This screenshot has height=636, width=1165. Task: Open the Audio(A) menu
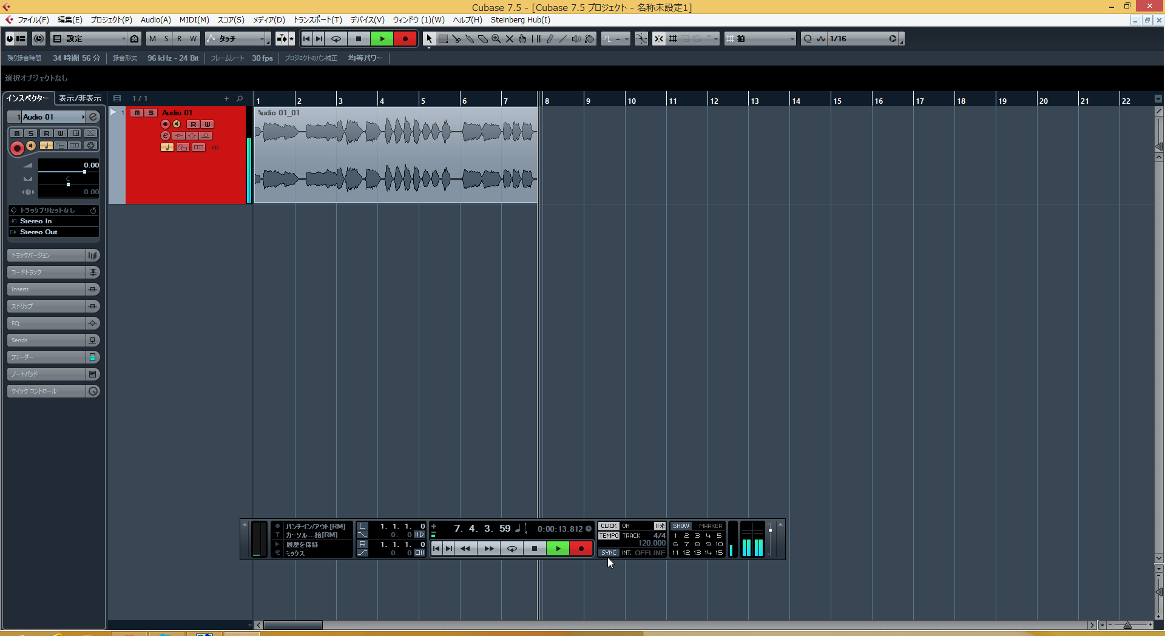[x=156, y=20]
